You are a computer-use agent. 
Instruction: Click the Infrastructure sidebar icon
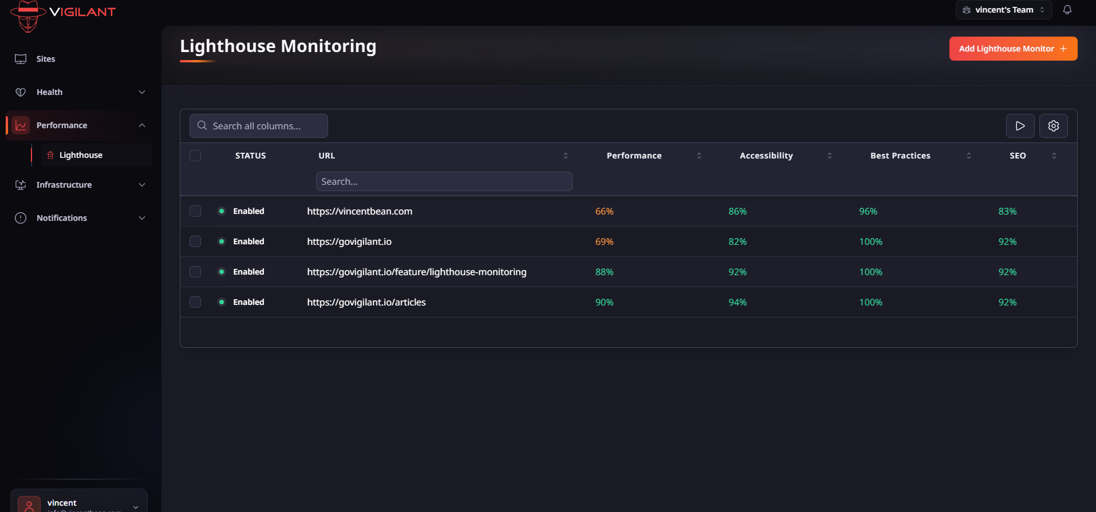[x=21, y=185]
